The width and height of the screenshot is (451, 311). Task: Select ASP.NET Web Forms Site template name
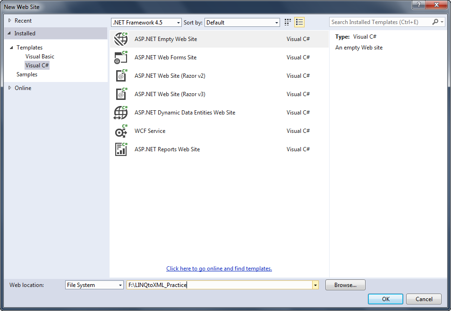pyautogui.click(x=165, y=57)
